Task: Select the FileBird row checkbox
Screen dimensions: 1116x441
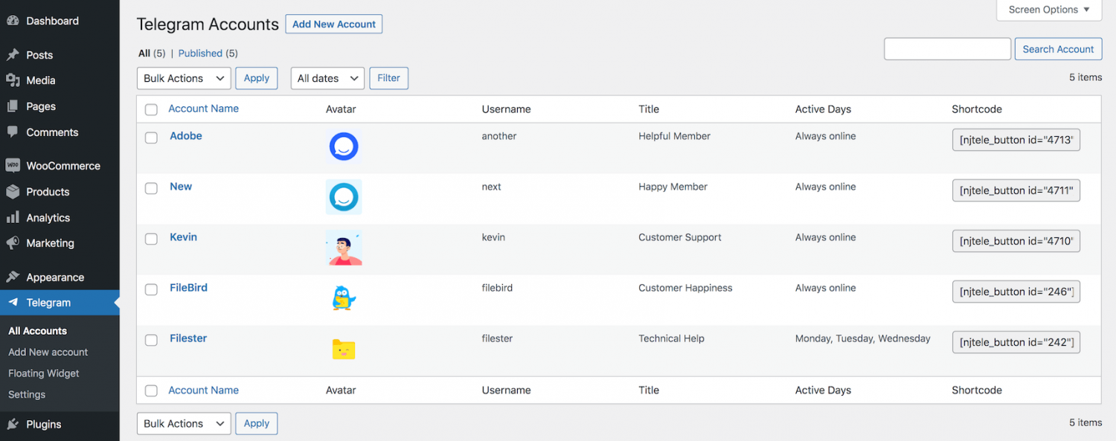Action: (151, 289)
